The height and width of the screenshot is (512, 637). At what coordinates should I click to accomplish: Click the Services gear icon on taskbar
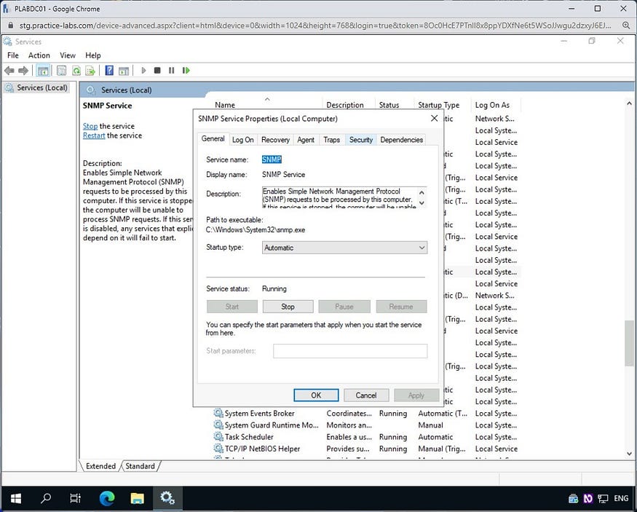click(x=167, y=498)
